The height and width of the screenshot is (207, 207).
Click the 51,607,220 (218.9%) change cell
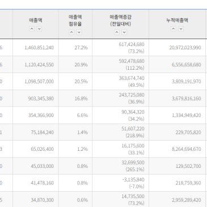[x=120, y=132]
